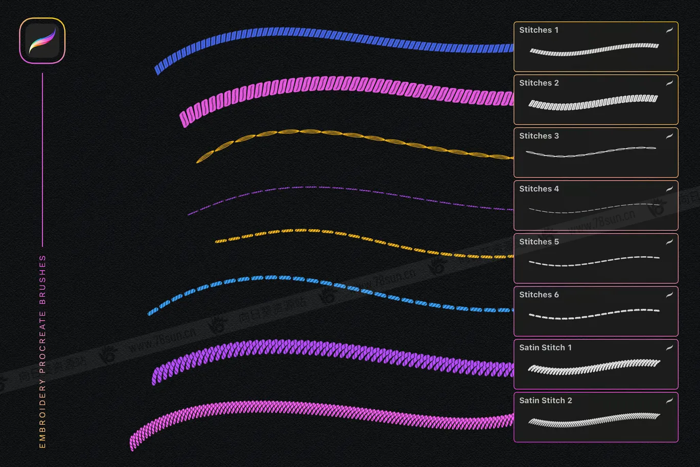Viewport: 700px width, 467px height.
Task: Pick the Satin Stitch 1 brush preview
Action: tap(594, 367)
